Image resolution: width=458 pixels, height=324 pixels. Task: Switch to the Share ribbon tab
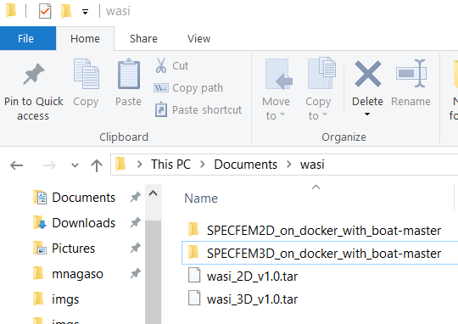(x=143, y=38)
